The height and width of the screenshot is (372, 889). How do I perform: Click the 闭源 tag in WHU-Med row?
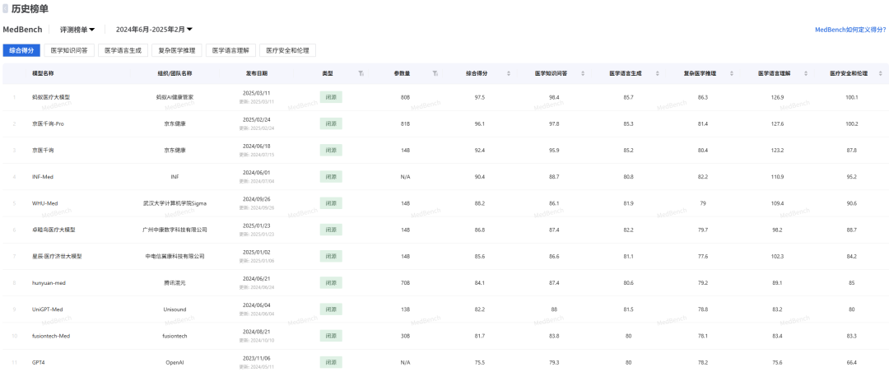[x=331, y=203]
